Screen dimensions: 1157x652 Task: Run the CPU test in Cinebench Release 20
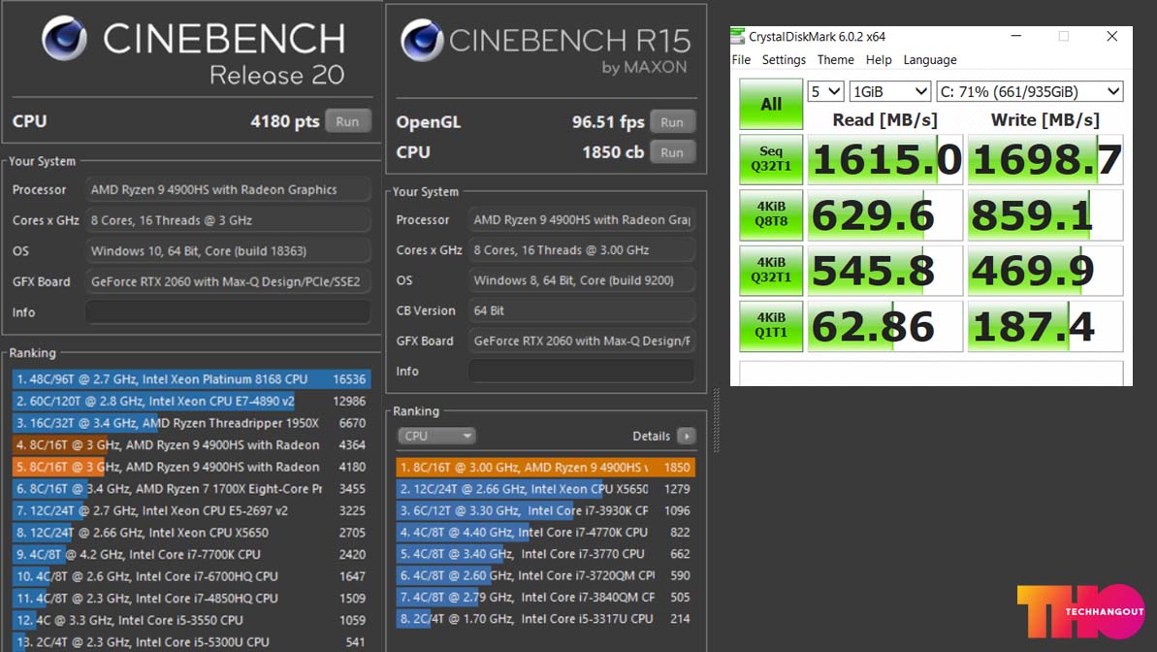coord(347,122)
